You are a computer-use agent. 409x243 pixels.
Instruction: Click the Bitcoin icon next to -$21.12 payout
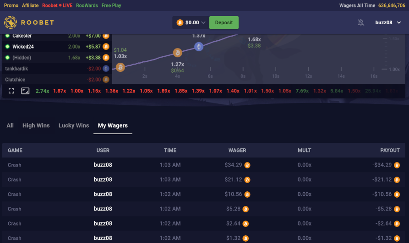click(397, 180)
